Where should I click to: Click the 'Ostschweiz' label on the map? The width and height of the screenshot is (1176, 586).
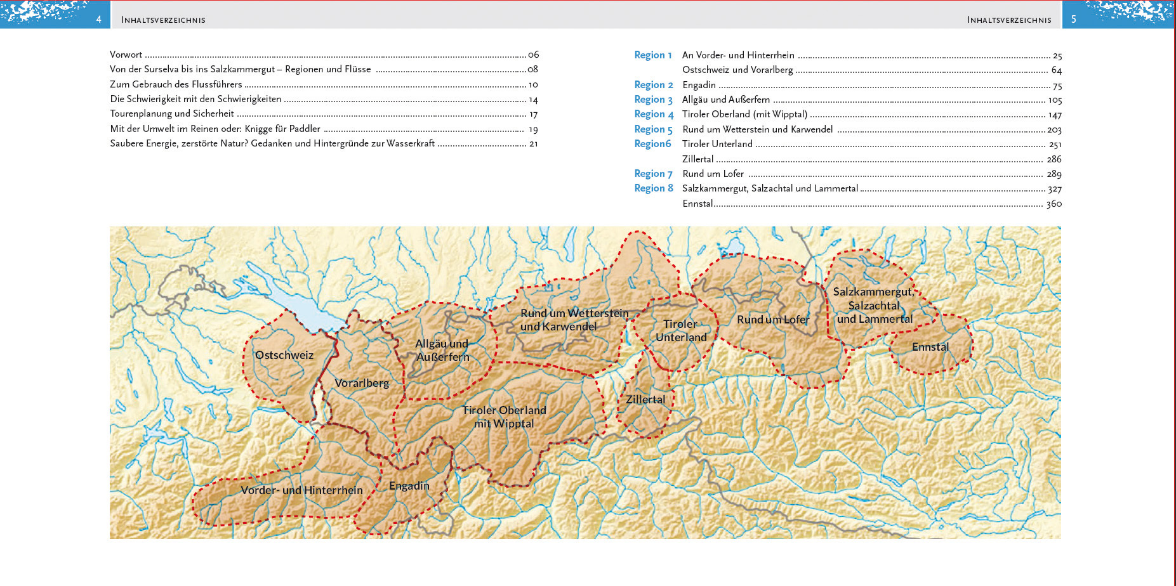pyautogui.click(x=284, y=355)
